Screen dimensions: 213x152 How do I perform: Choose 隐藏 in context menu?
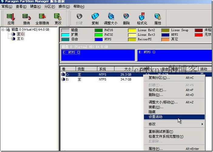click(x=174, y=112)
